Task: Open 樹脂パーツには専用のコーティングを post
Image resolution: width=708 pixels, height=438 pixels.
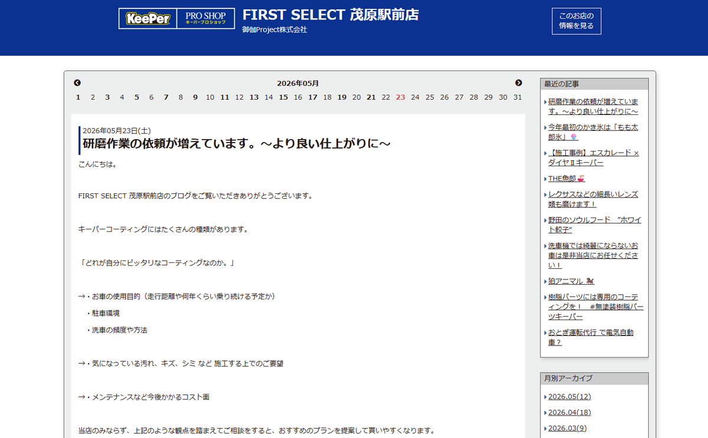Action: [x=596, y=307]
